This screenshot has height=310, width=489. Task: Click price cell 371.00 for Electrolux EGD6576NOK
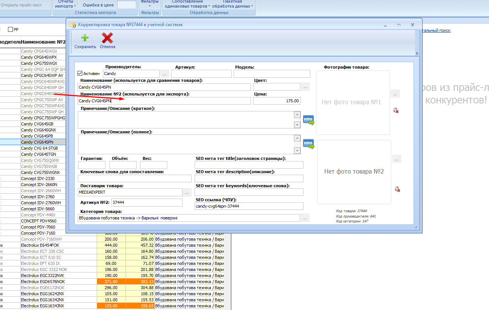(x=111, y=282)
